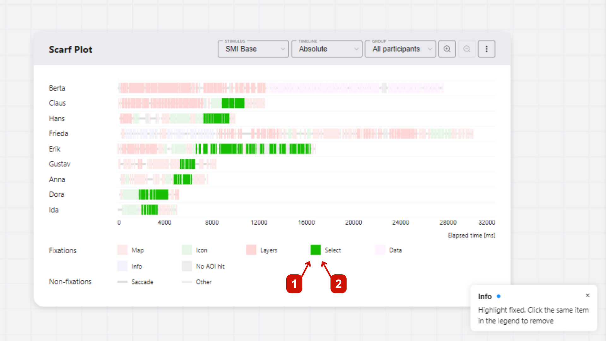Screen dimensions: 606x341
Task: Close the Info notification
Action: click(x=587, y=296)
